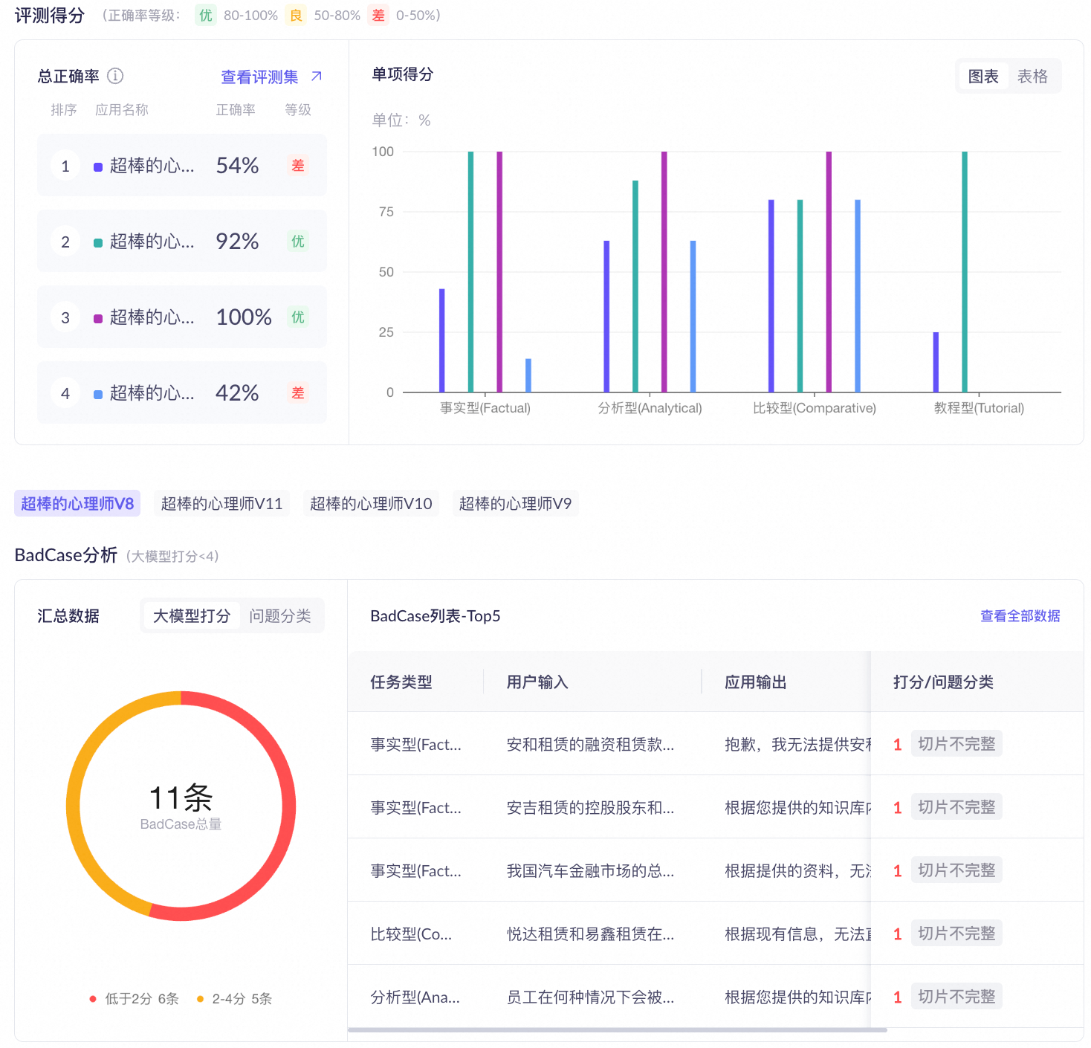The height and width of the screenshot is (1048, 1091).
Task: Click the horizontal scrollbar under the BadCase table
Action: (618, 1029)
